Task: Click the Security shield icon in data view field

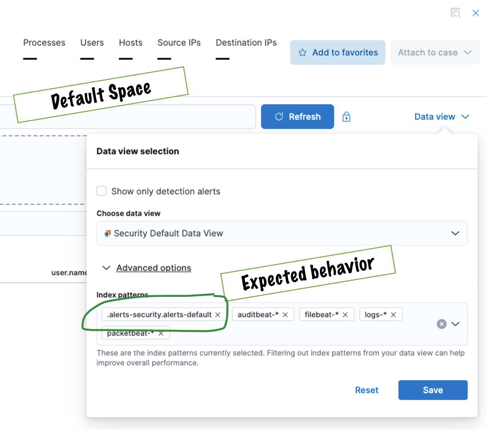Action: 107,233
